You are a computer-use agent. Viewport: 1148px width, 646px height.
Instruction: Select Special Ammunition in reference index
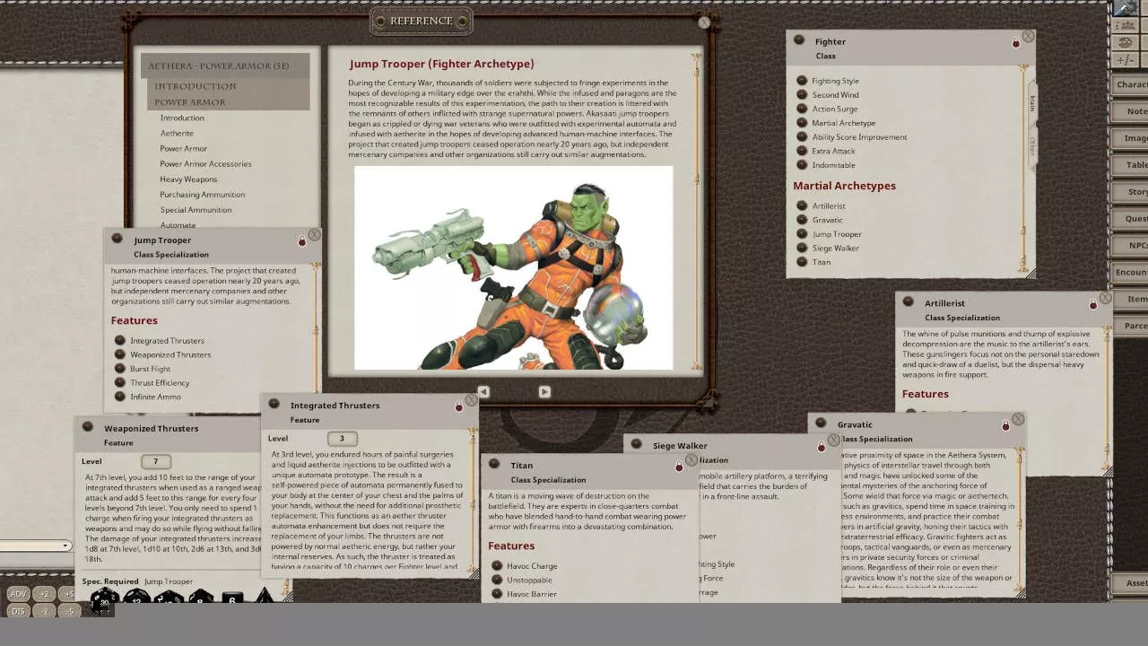(x=196, y=209)
